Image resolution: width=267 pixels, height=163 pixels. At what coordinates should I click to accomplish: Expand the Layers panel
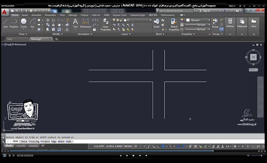[x=126, y=34]
